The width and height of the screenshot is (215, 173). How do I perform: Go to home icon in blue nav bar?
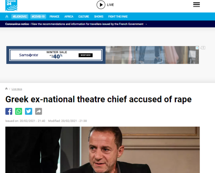click(7, 17)
